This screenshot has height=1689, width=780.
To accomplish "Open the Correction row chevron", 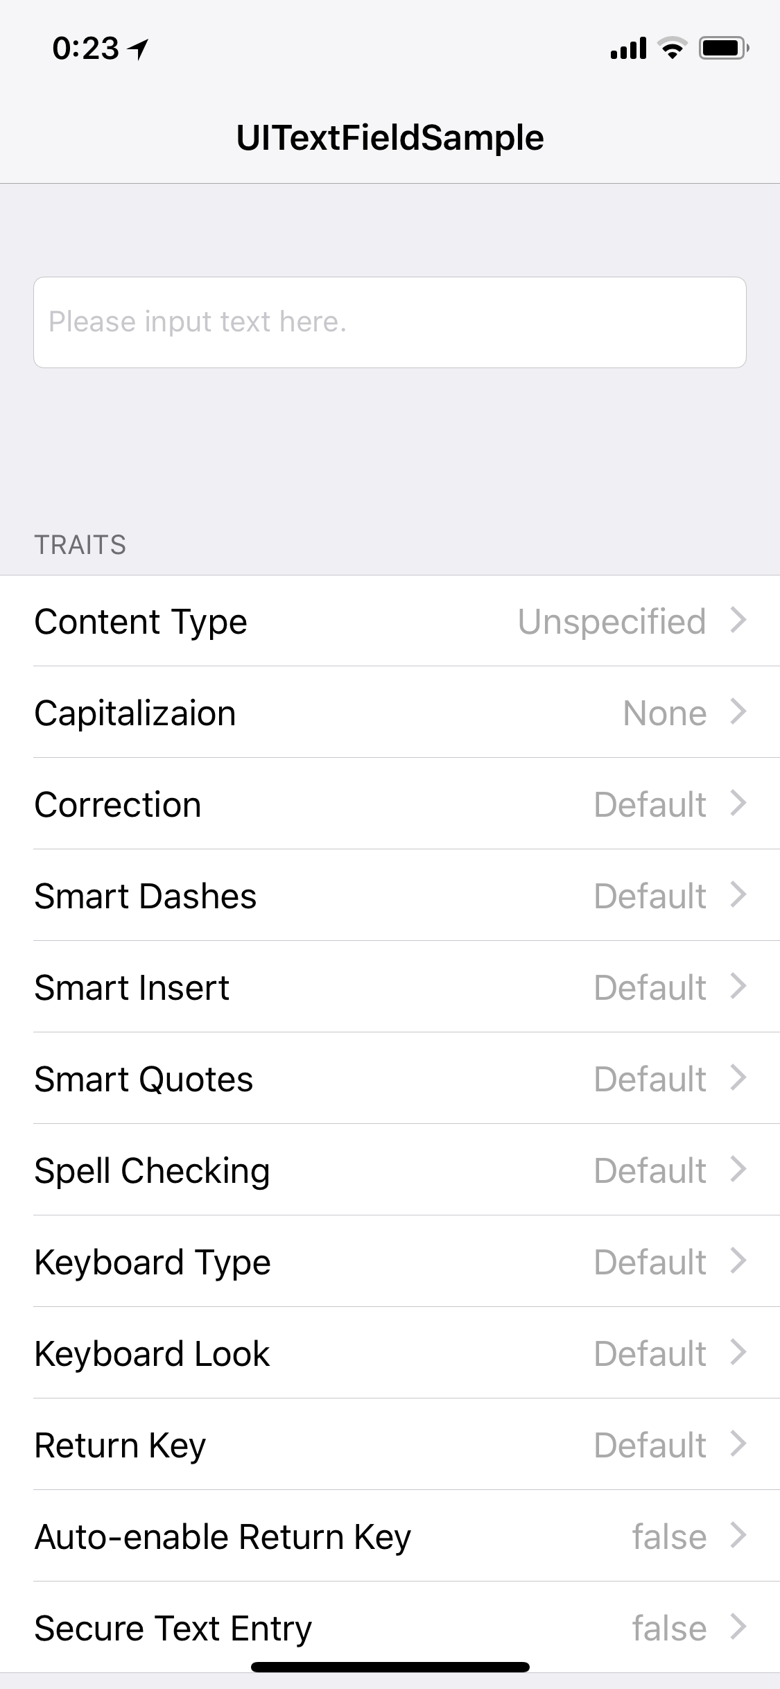I will (x=738, y=803).
